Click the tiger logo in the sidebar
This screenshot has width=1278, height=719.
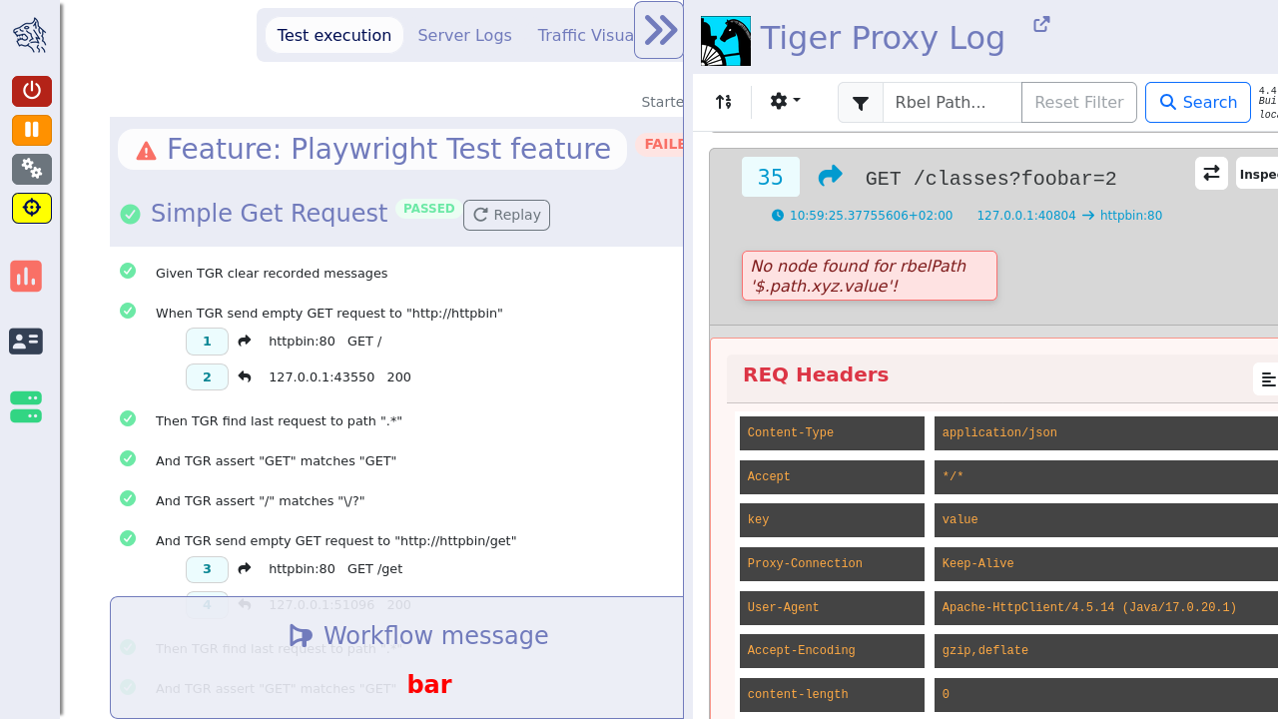[30, 35]
